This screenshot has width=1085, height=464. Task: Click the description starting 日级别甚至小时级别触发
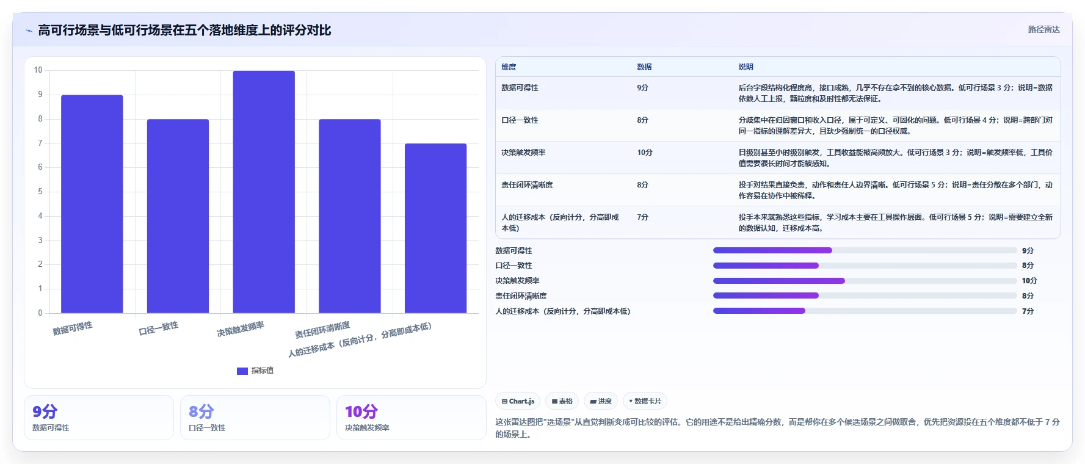point(896,158)
